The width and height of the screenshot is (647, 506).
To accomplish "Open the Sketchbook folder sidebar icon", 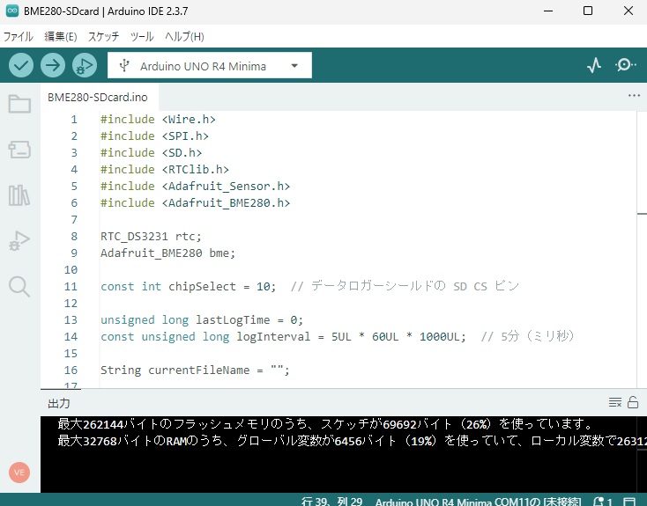I will click(19, 105).
